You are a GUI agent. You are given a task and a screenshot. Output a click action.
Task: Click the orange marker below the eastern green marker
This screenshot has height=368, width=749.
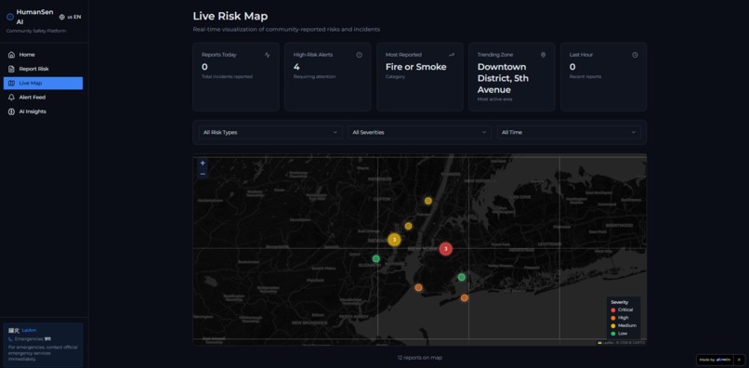point(465,297)
